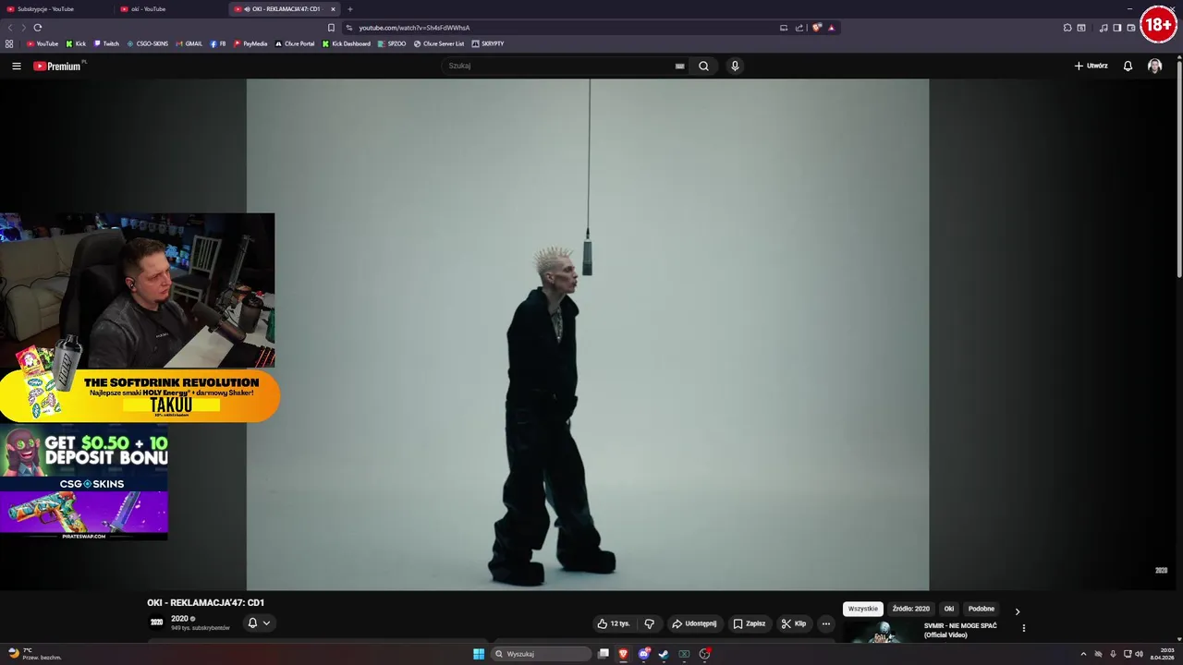Open the Cfx.re Server List bookmark
Image resolution: width=1183 pixels, height=665 pixels.
pos(439,43)
